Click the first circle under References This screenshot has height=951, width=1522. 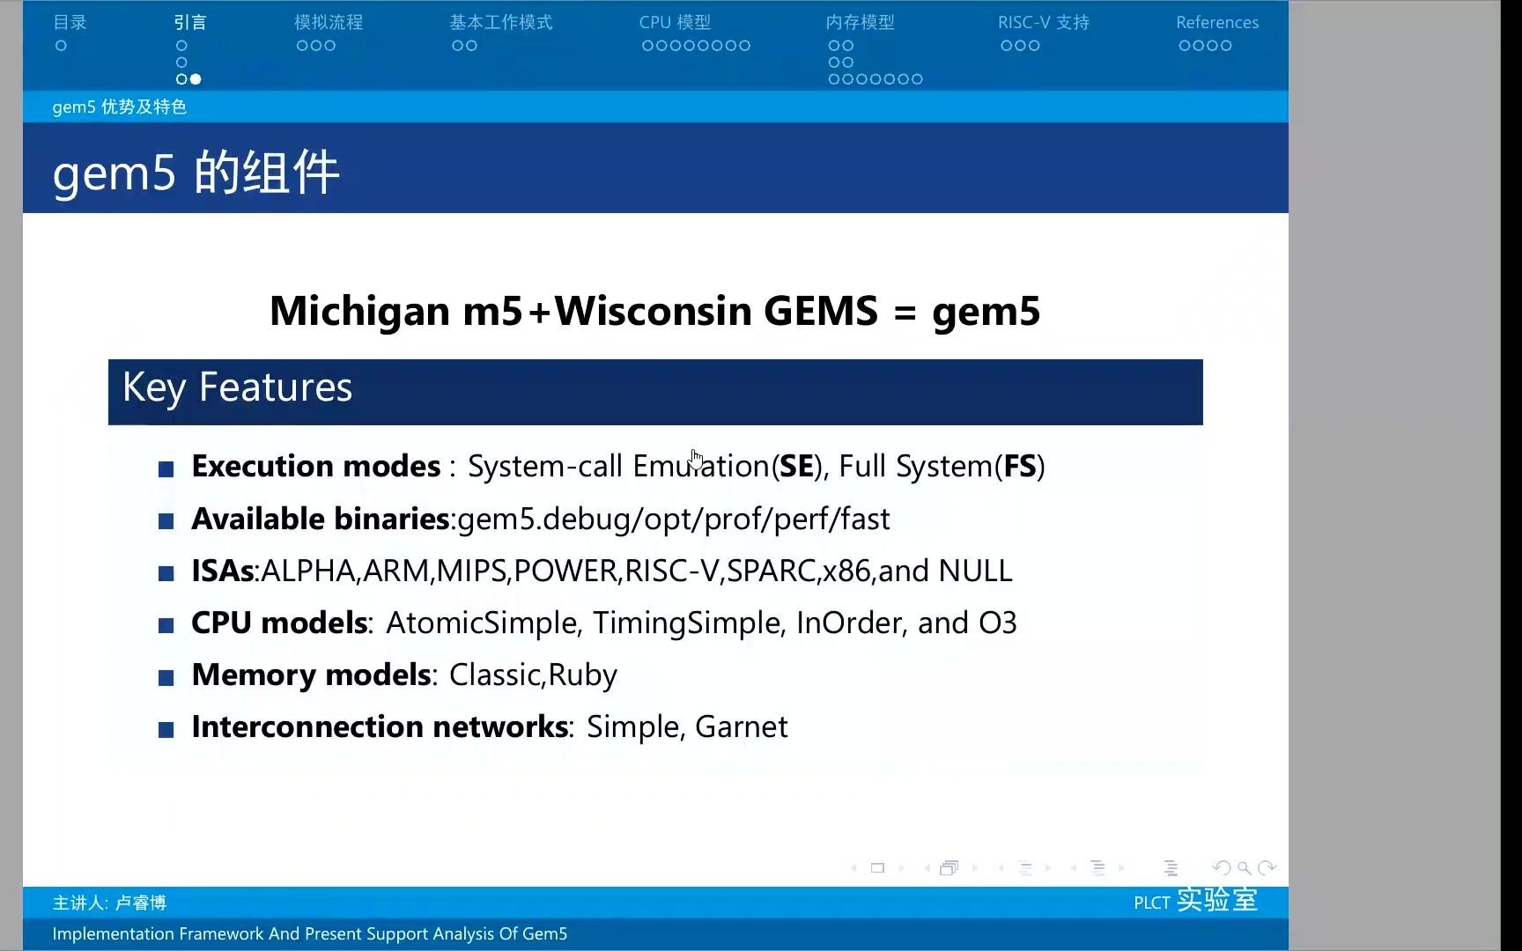pos(1185,46)
